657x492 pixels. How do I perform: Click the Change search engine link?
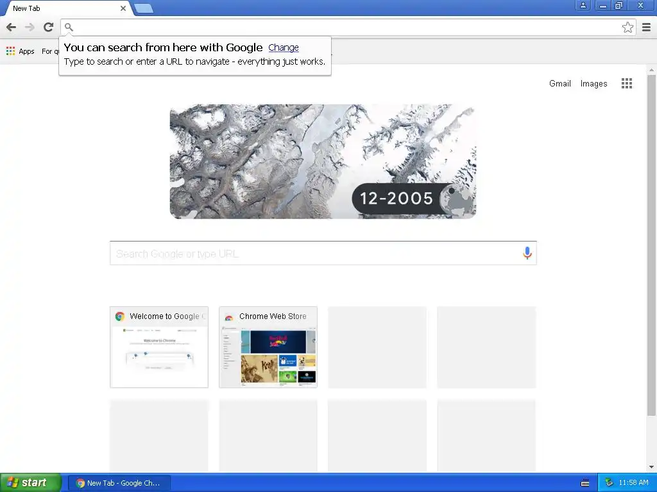(283, 47)
